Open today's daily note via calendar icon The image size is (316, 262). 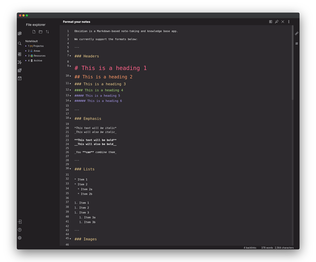pyautogui.click(x=20, y=78)
